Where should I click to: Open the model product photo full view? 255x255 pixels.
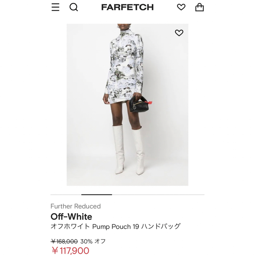tap(127, 105)
